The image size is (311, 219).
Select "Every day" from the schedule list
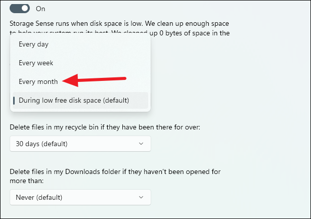pyautogui.click(x=33, y=44)
